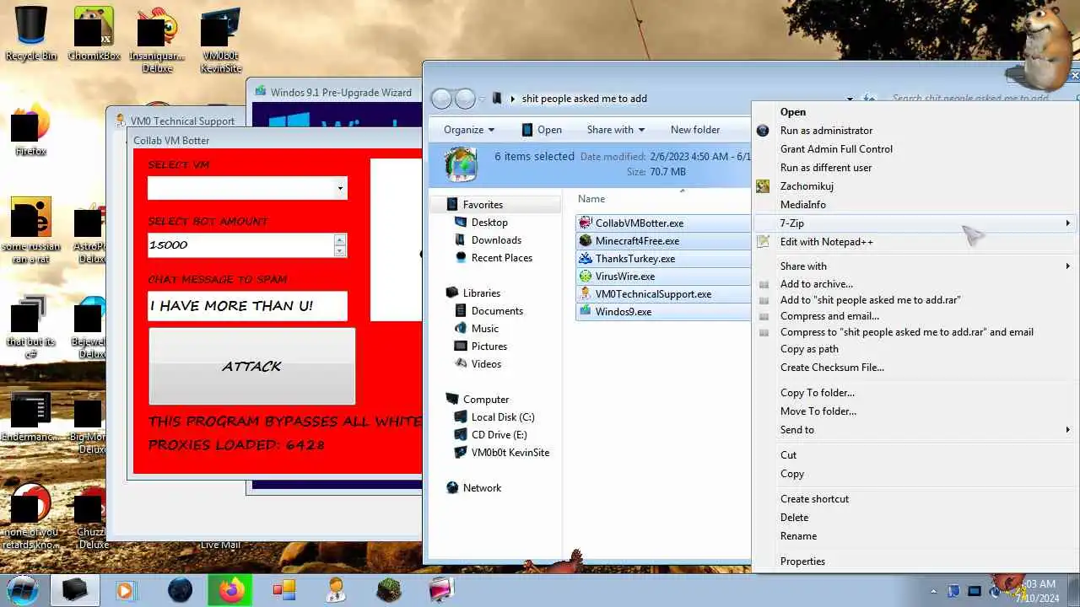Image resolution: width=1080 pixels, height=607 pixels.
Task: Choose Delete from the context menu
Action: (915, 518)
